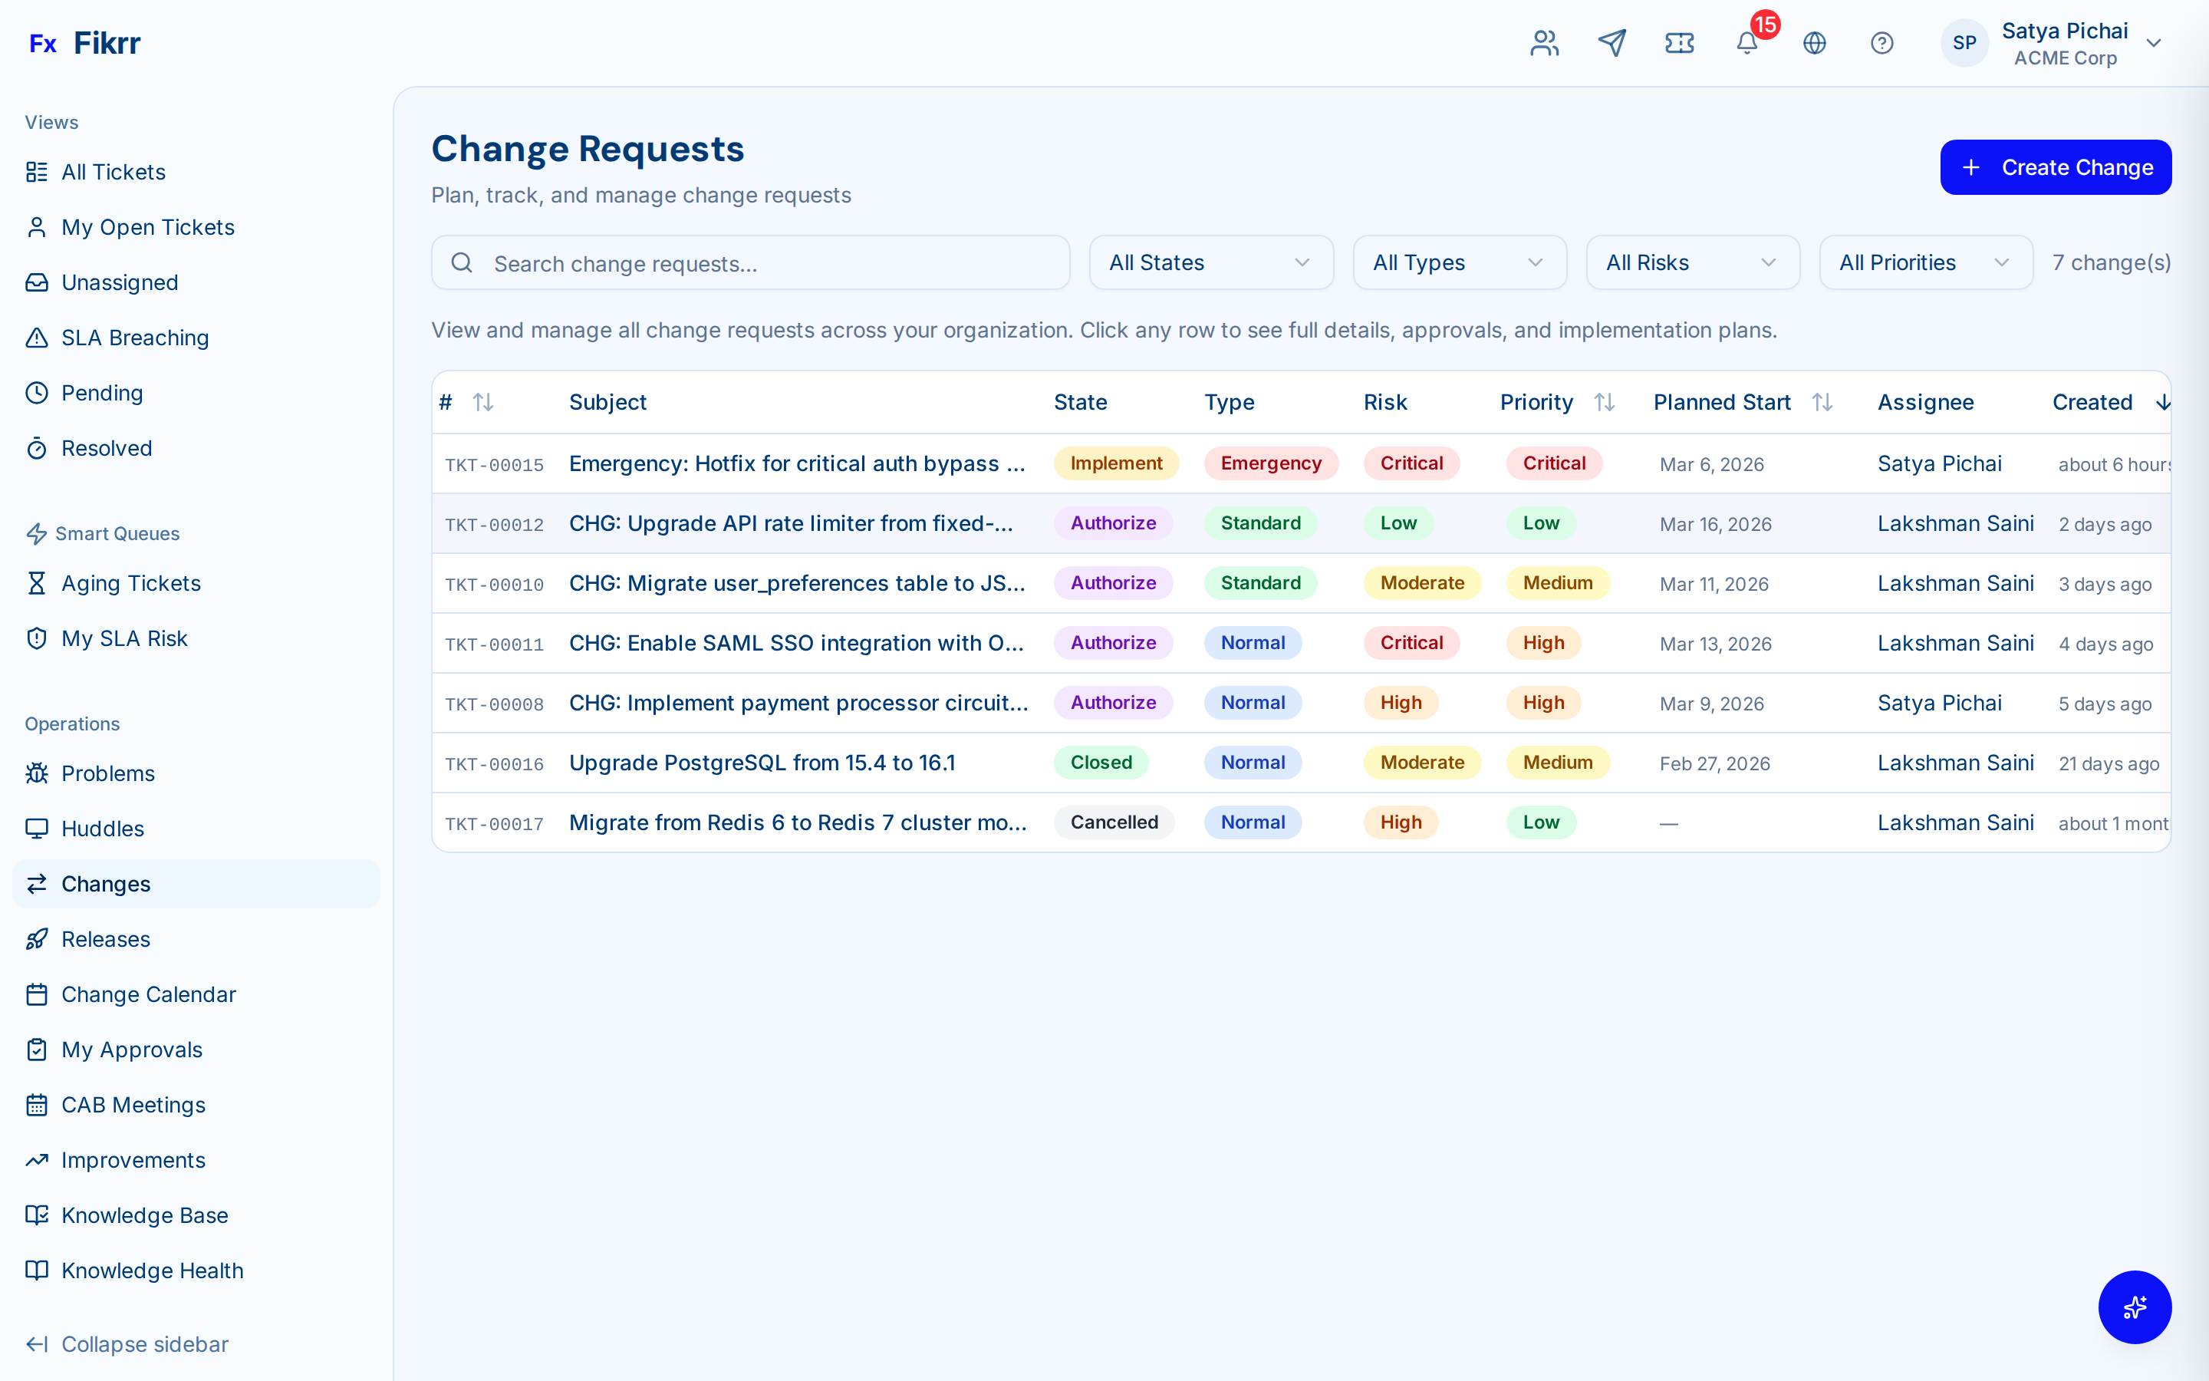Image resolution: width=2209 pixels, height=1381 pixels.
Task: Open the AI sparkle assistant button
Action: (2134, 1307)
